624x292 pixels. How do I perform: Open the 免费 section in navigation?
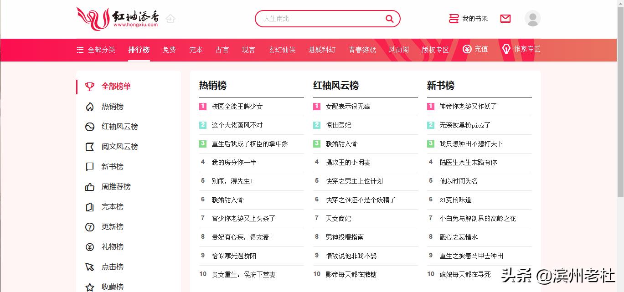[x=169, y=49]
